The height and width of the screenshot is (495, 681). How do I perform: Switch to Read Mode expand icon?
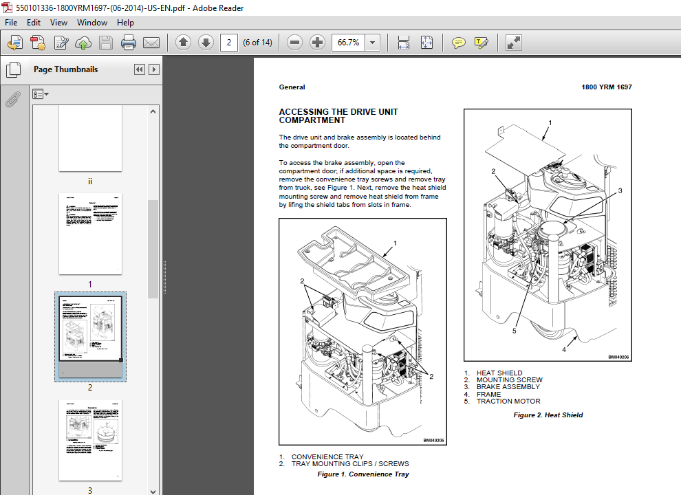[x=514, y=43]
